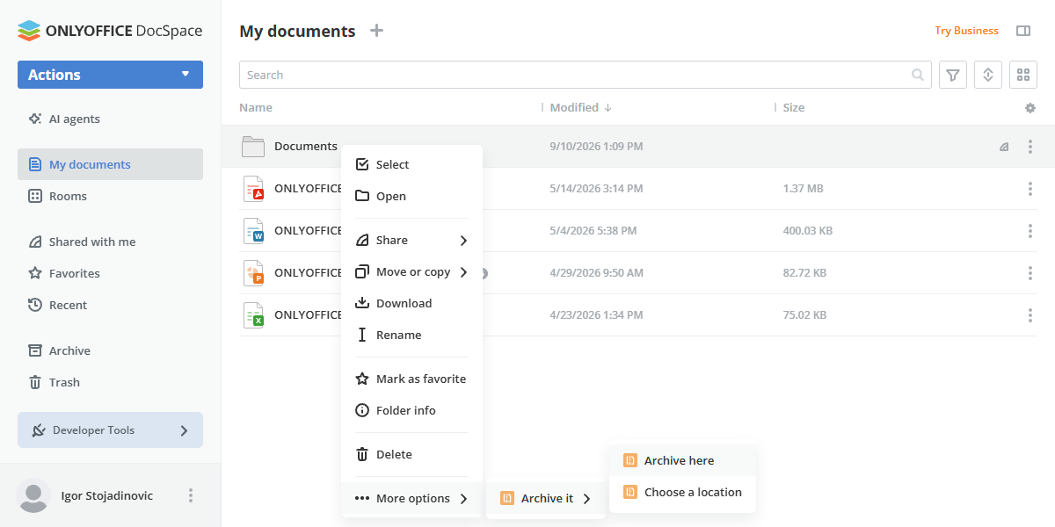Screen dimensions: 1055x527
Task: Click the Name column header
Action: (x=256, y=108)
